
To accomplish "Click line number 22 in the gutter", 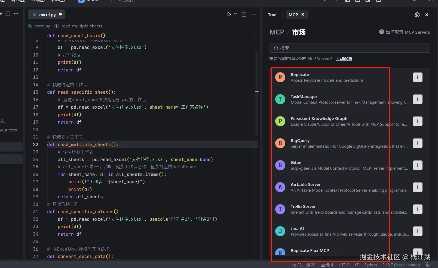I will pos(36,144).
